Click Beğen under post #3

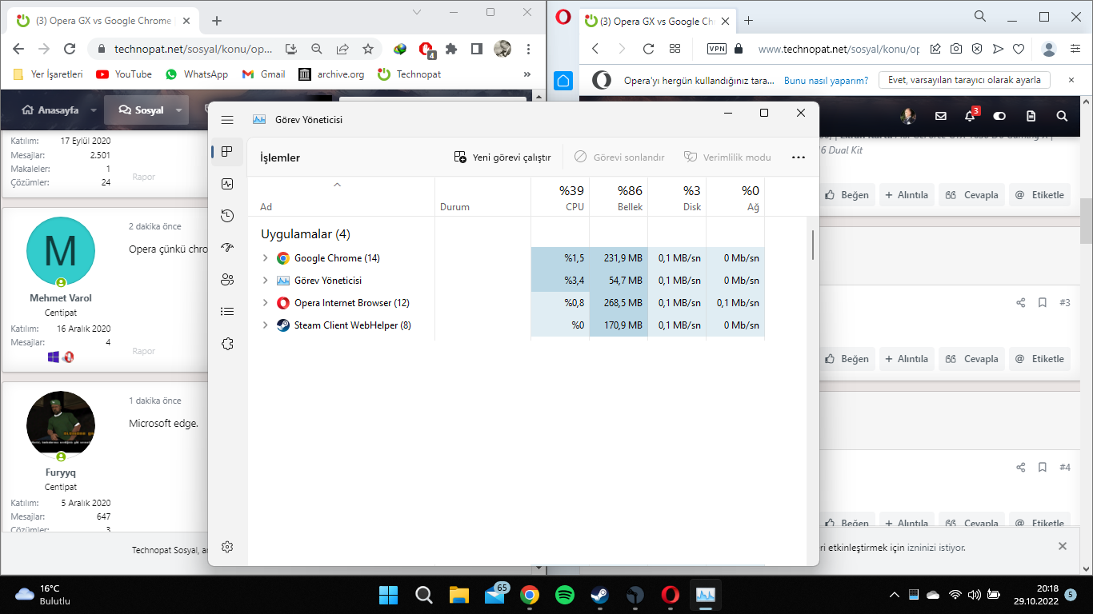846,359
